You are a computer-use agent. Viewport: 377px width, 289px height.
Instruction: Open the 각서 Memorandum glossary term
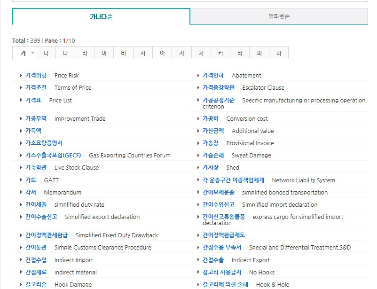(x=31, y=192)
